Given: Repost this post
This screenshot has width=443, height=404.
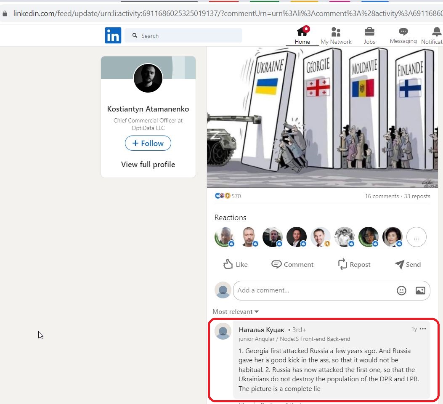Looking at the screenshot, I should tap(354, 264).
